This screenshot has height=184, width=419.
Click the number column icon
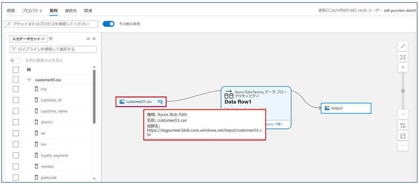[37, 166]
